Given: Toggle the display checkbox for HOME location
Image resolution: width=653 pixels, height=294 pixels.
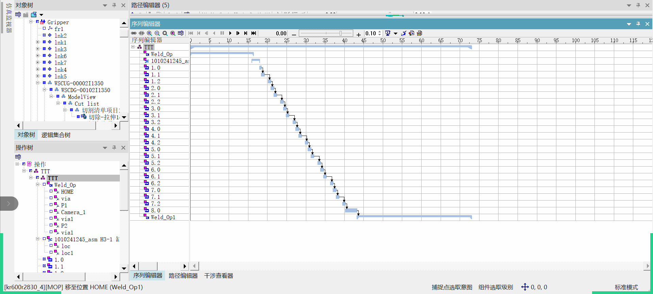Looking at the screenshot, I should tap(51, 191).
